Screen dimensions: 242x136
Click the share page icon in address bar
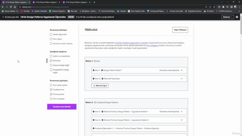(210, 7)
